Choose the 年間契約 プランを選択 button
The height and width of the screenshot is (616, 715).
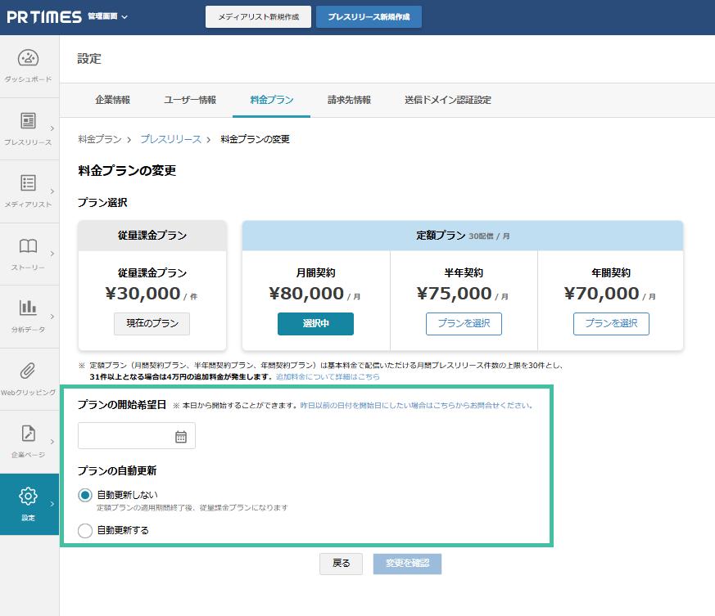(611, 323)
